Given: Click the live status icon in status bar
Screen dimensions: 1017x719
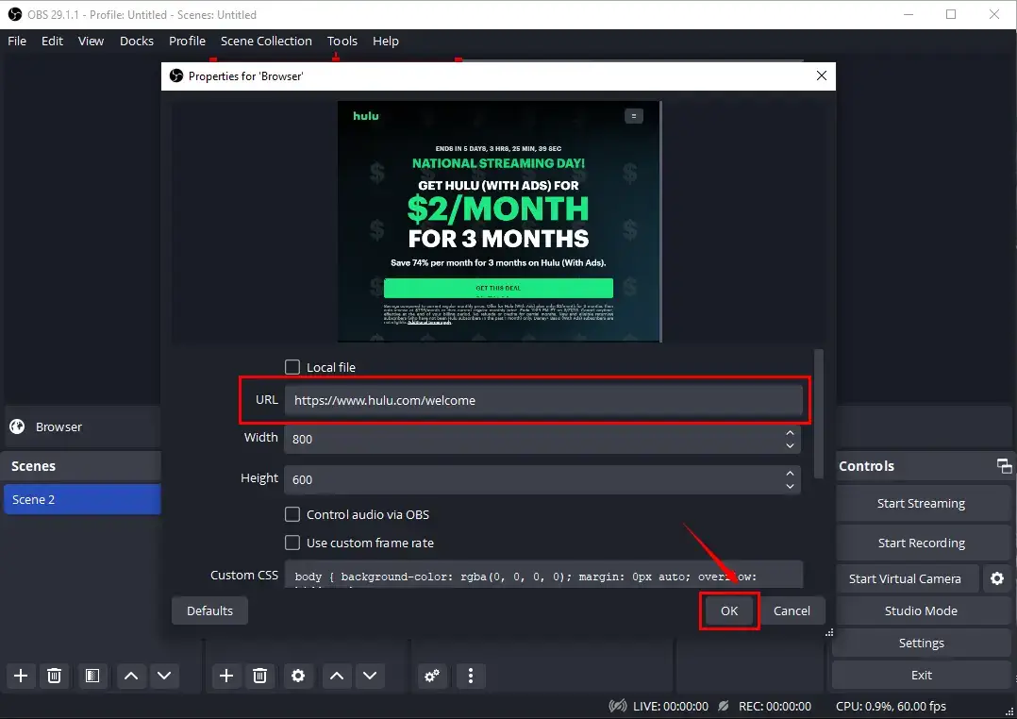Looking at the screenshot, I should point(618,706).
